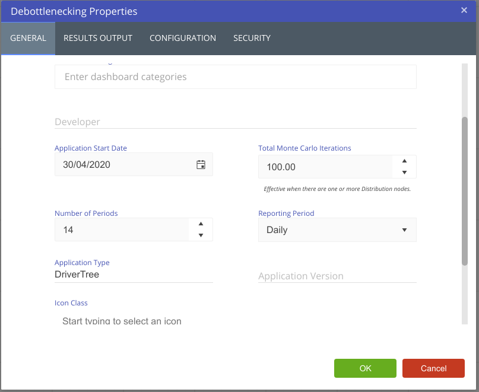Click the Application Start Date field
Screen dimensions: 479x392
[123, 165]
